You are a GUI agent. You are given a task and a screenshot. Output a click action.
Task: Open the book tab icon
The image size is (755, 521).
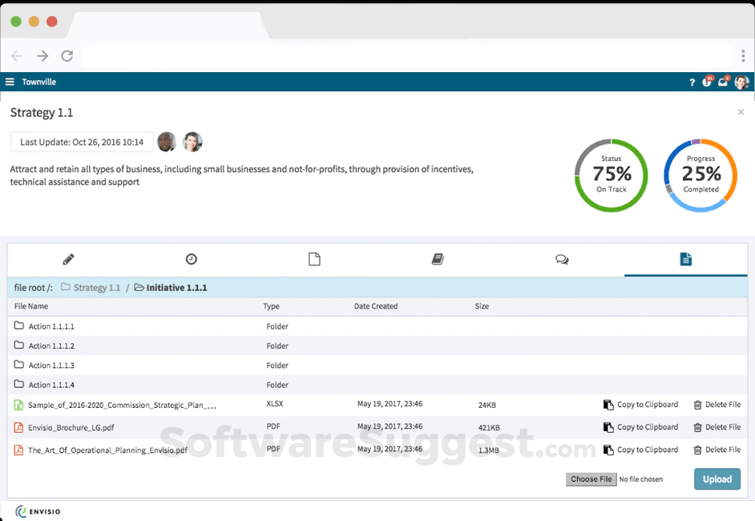click(438, 259)
